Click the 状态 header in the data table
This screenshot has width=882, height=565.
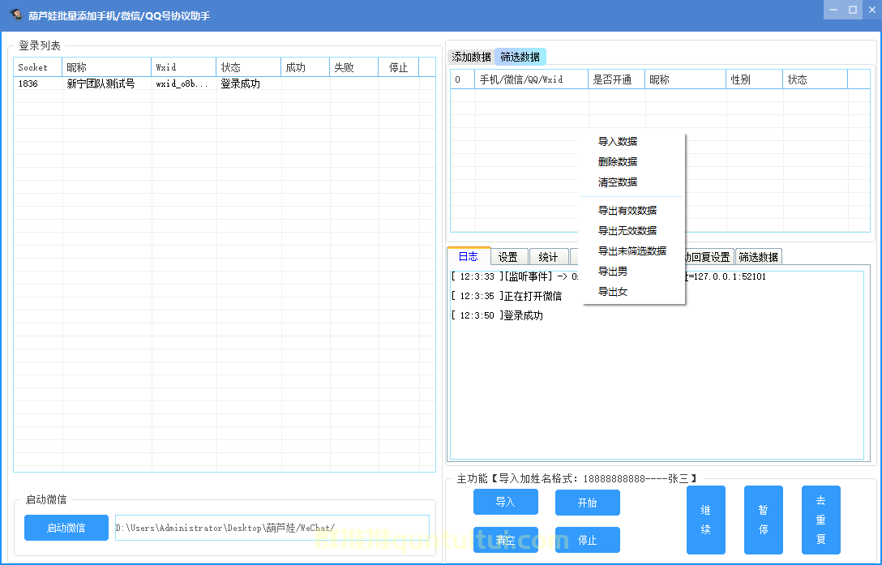click(815, 79)
